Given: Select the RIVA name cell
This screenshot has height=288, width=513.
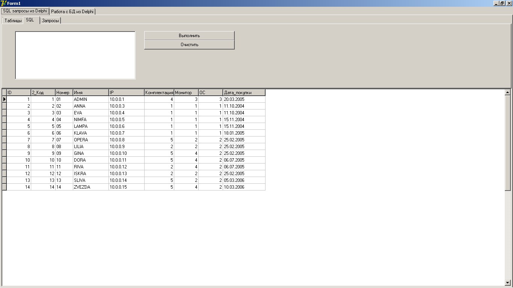Looking at the screenshot, I should pos(91,167).
